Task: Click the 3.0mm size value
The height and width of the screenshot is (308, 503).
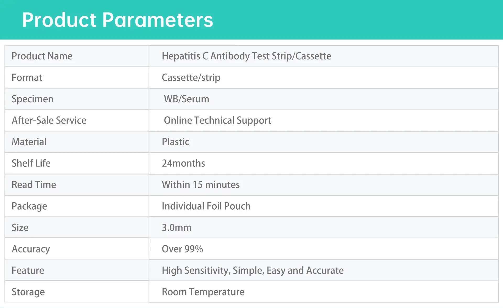Action: pos(177,228)
